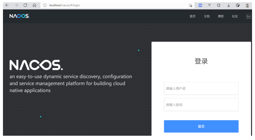Submit login with the blue 提交 button
This screenshot has width=255, height=140.
pos(201,126)
